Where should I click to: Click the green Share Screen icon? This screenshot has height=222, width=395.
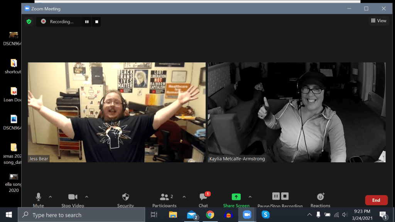click(236, 197)
